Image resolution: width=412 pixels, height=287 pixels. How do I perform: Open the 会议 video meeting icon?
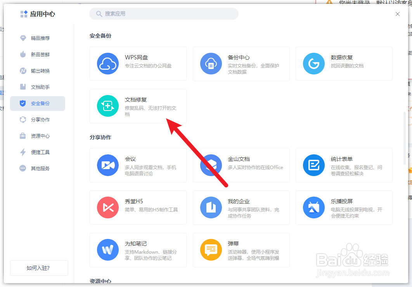[108, 165]
